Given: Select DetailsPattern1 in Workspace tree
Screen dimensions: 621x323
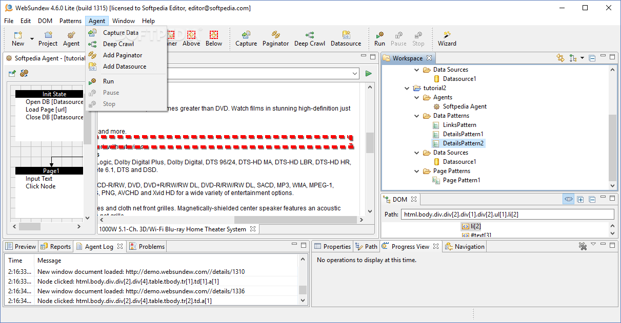Looking at the screenshot, I should [x=463, y=134].
